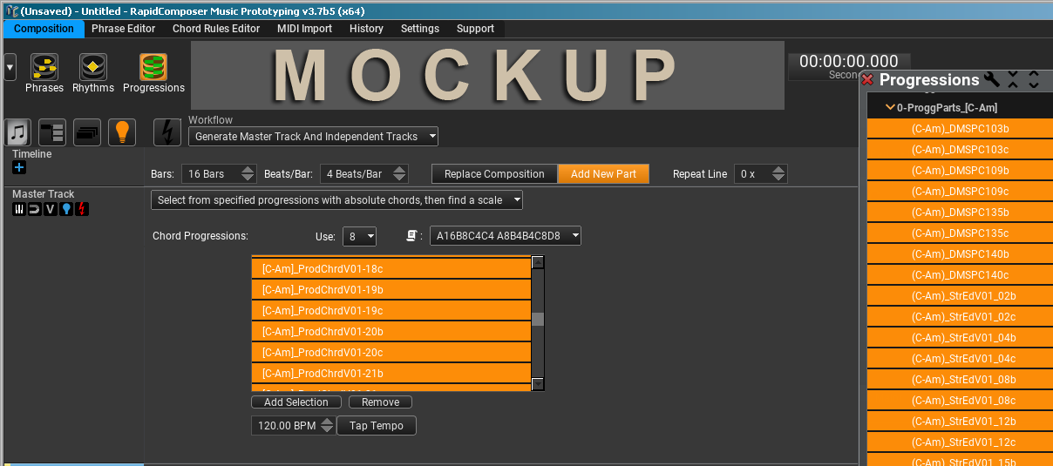Viewport: 1053px width, 466px height.
Task: Open the Workflow dropdown
Action: [x=313, y=137]
